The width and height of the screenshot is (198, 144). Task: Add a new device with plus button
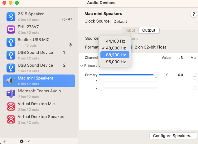(5, 141)
